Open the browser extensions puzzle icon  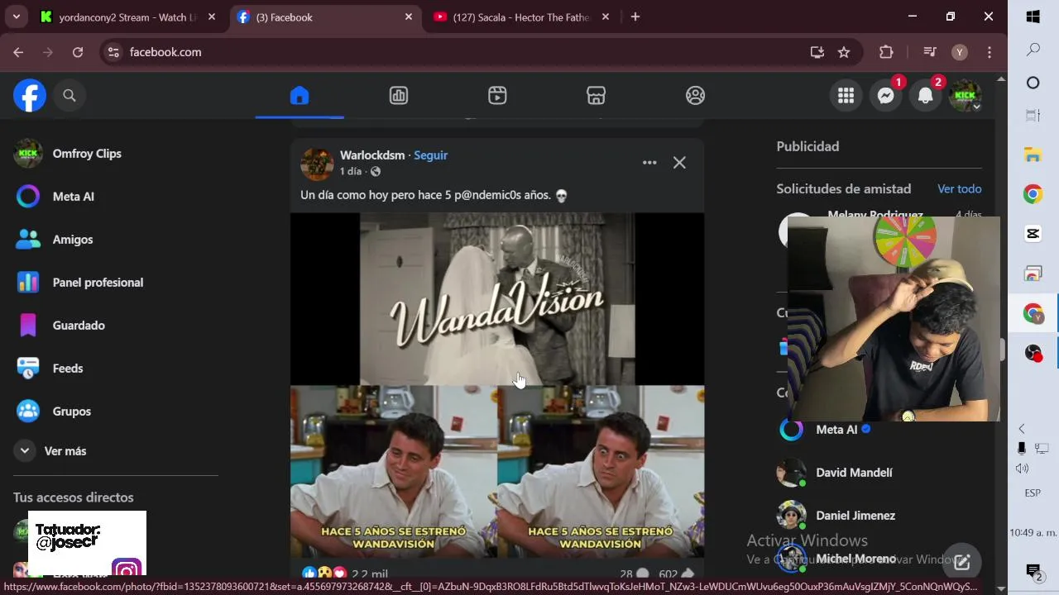pyautogui.click(x=886, y=52)
